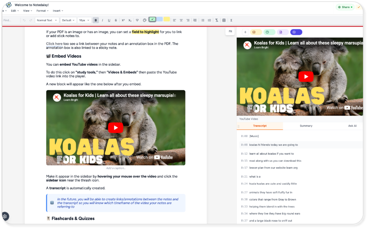Toggle underline formatting
Image resolution: width=368 pixels, height=229 pixels.
(109, 20)
